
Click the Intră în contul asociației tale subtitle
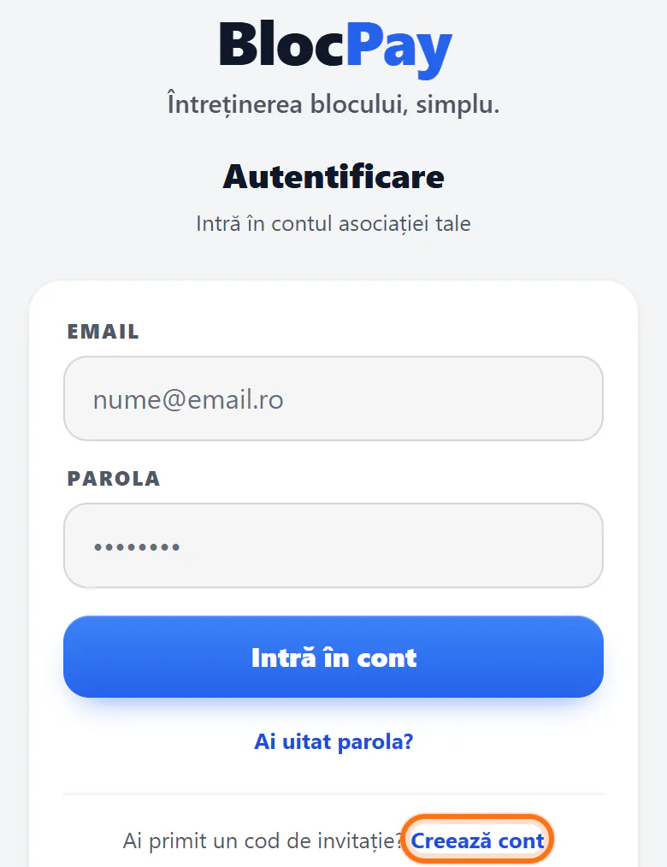(x=333, y=224)
